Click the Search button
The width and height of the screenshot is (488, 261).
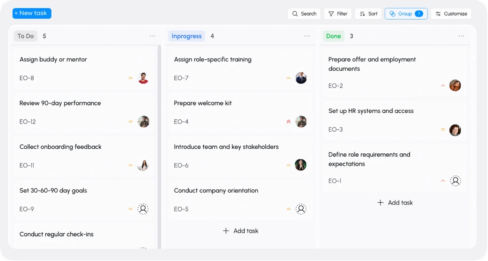tap(304, 14)
